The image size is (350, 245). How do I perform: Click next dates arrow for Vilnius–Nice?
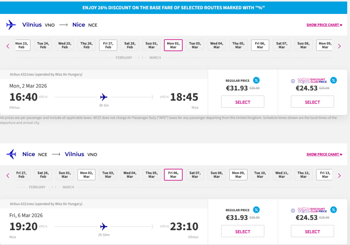point(339,46)
